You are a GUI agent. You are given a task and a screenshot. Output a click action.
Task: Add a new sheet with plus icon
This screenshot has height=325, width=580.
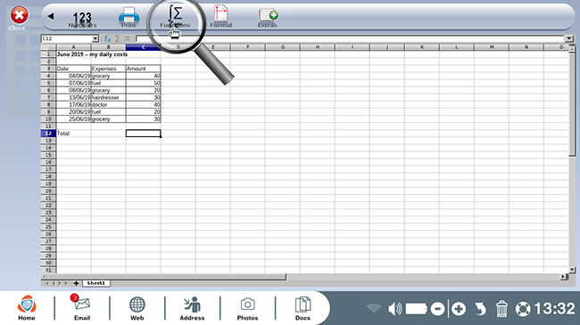coord(76,283)
